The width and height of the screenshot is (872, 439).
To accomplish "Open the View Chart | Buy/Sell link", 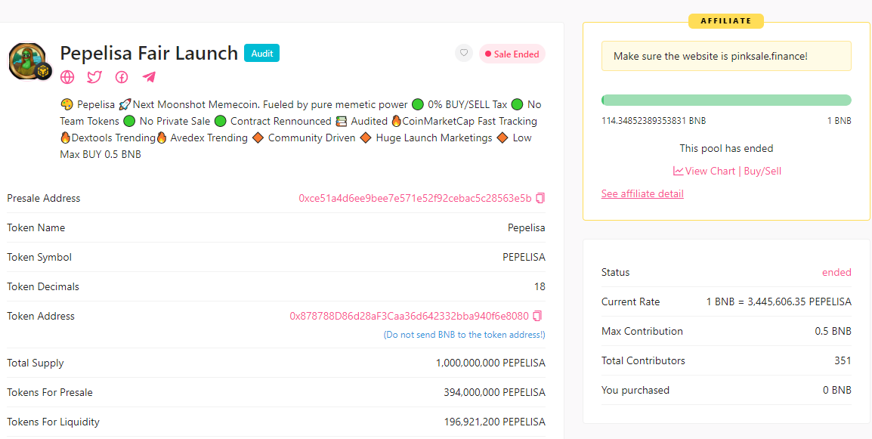I will [x=726, y=171].
